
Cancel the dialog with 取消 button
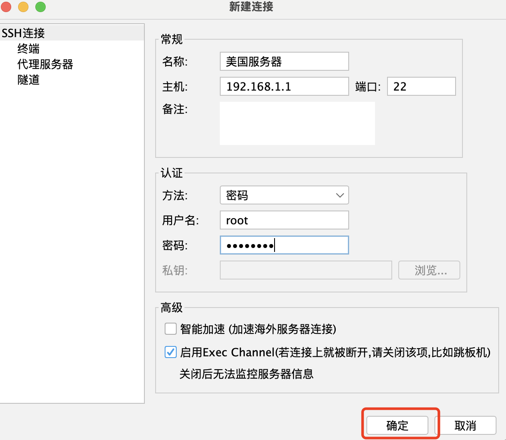pyautogui.click(x=465, y=426)
